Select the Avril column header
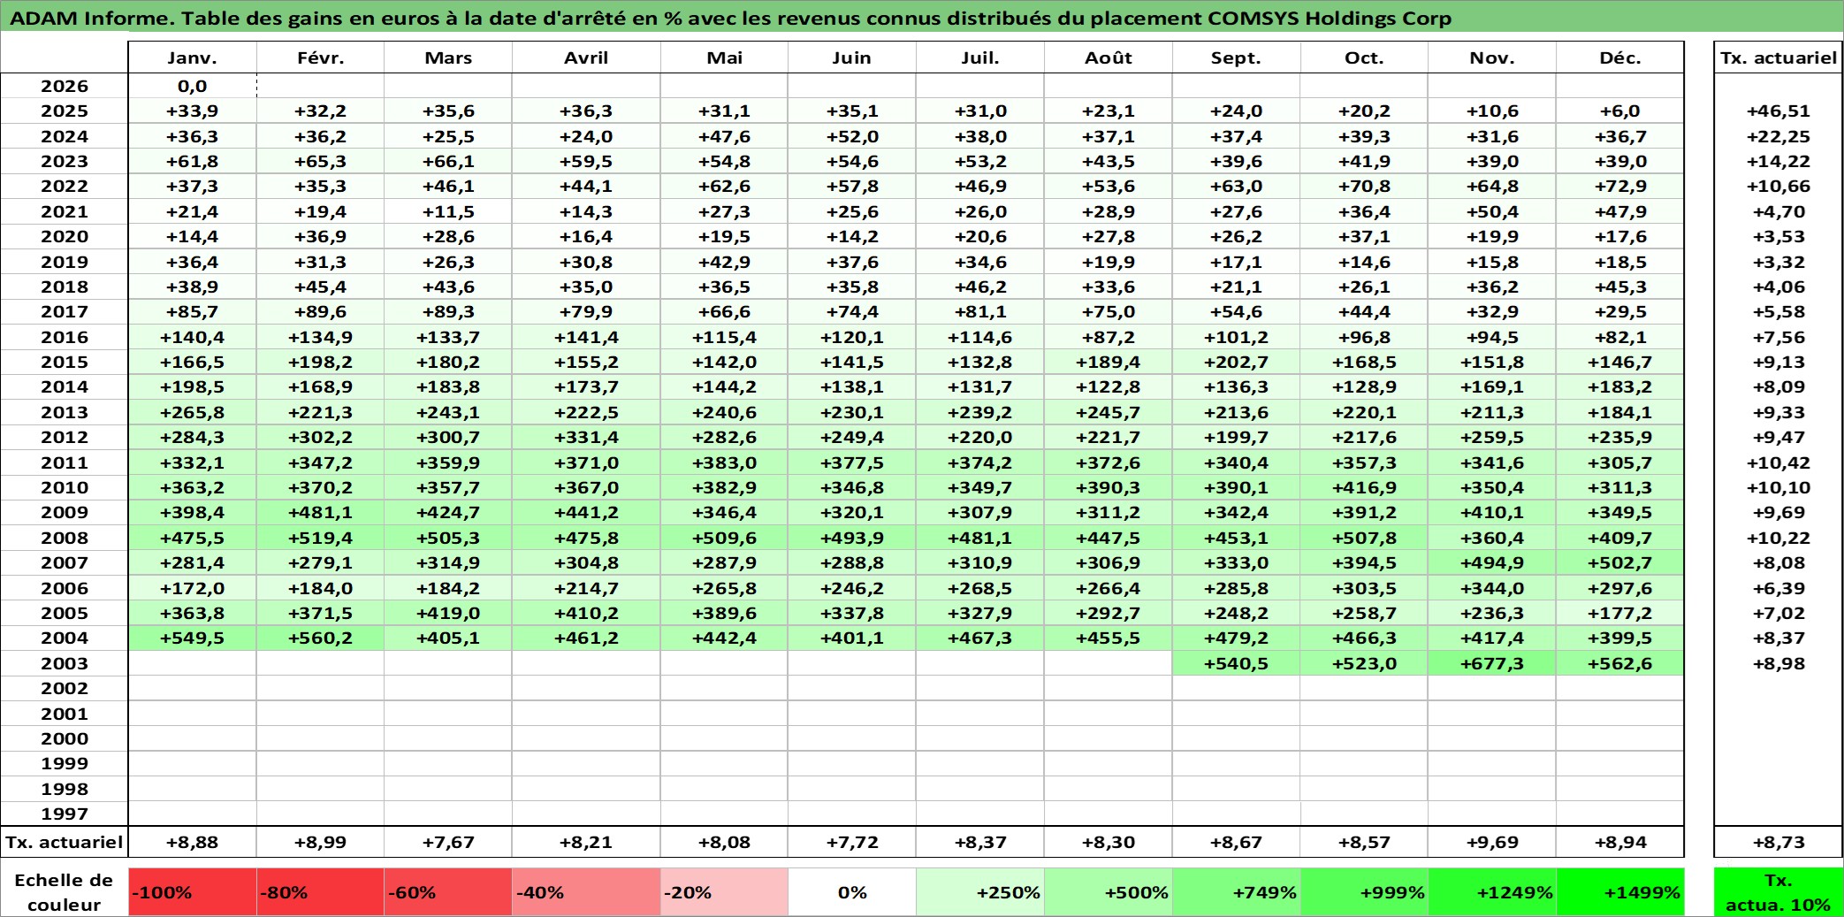 coord(586,57)
